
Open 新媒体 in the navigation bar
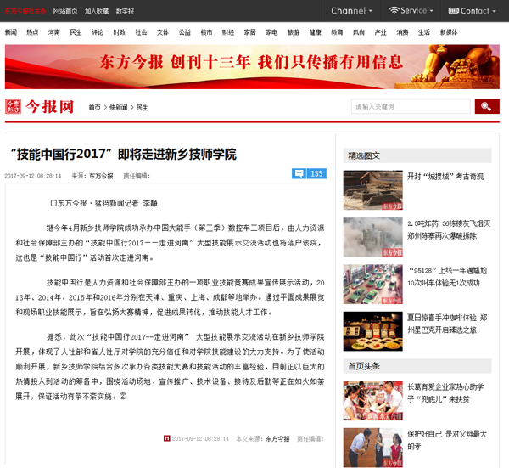(x=447, y=31)
